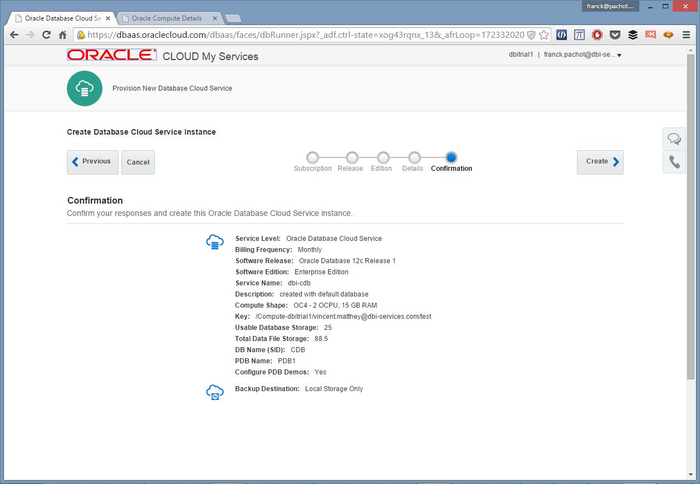The width and height of the screenshot is (700, 484).
Task: Click the Key value path text
Action: pyautogui.click(x=343, y=317)
